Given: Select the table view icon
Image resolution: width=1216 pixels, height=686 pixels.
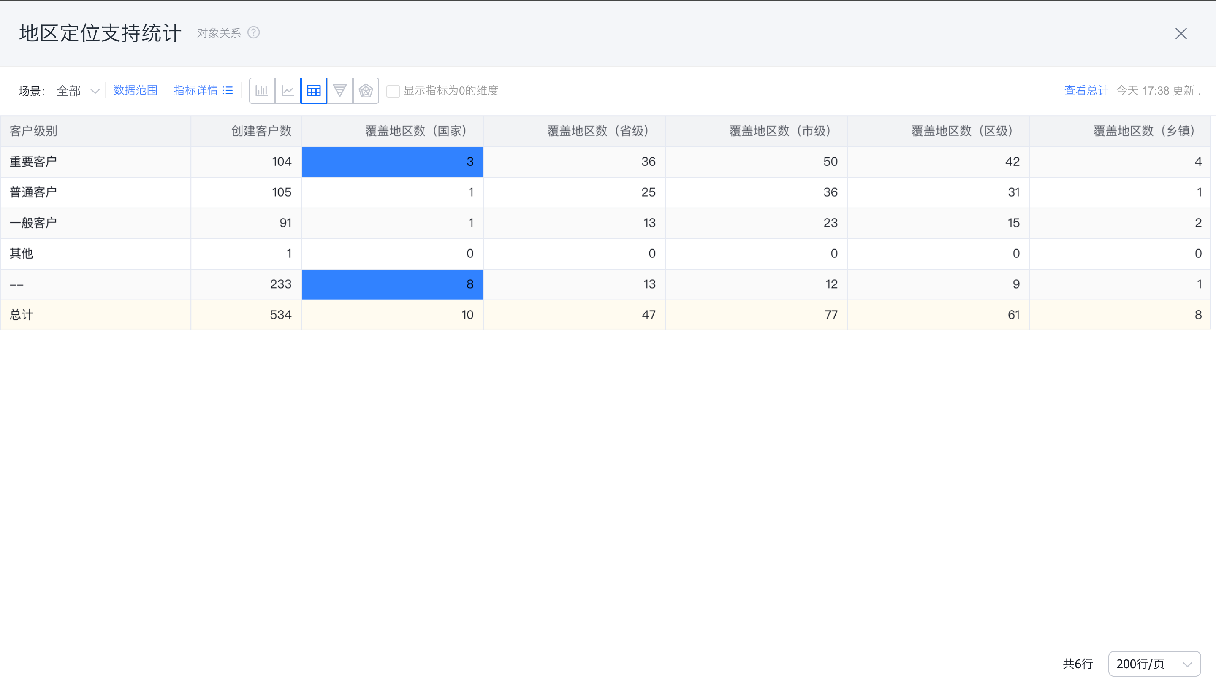Looking at the screenshot, I should click(313, 91).
